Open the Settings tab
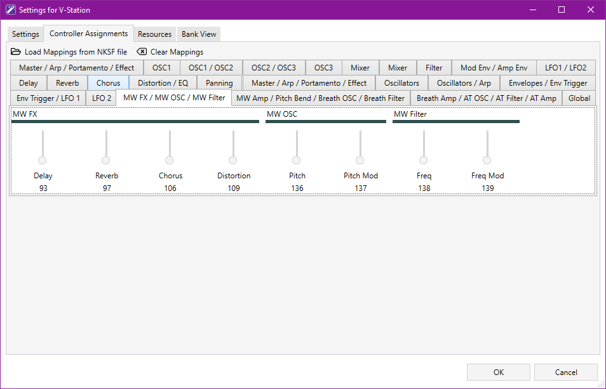 click(x=25, y=34)
